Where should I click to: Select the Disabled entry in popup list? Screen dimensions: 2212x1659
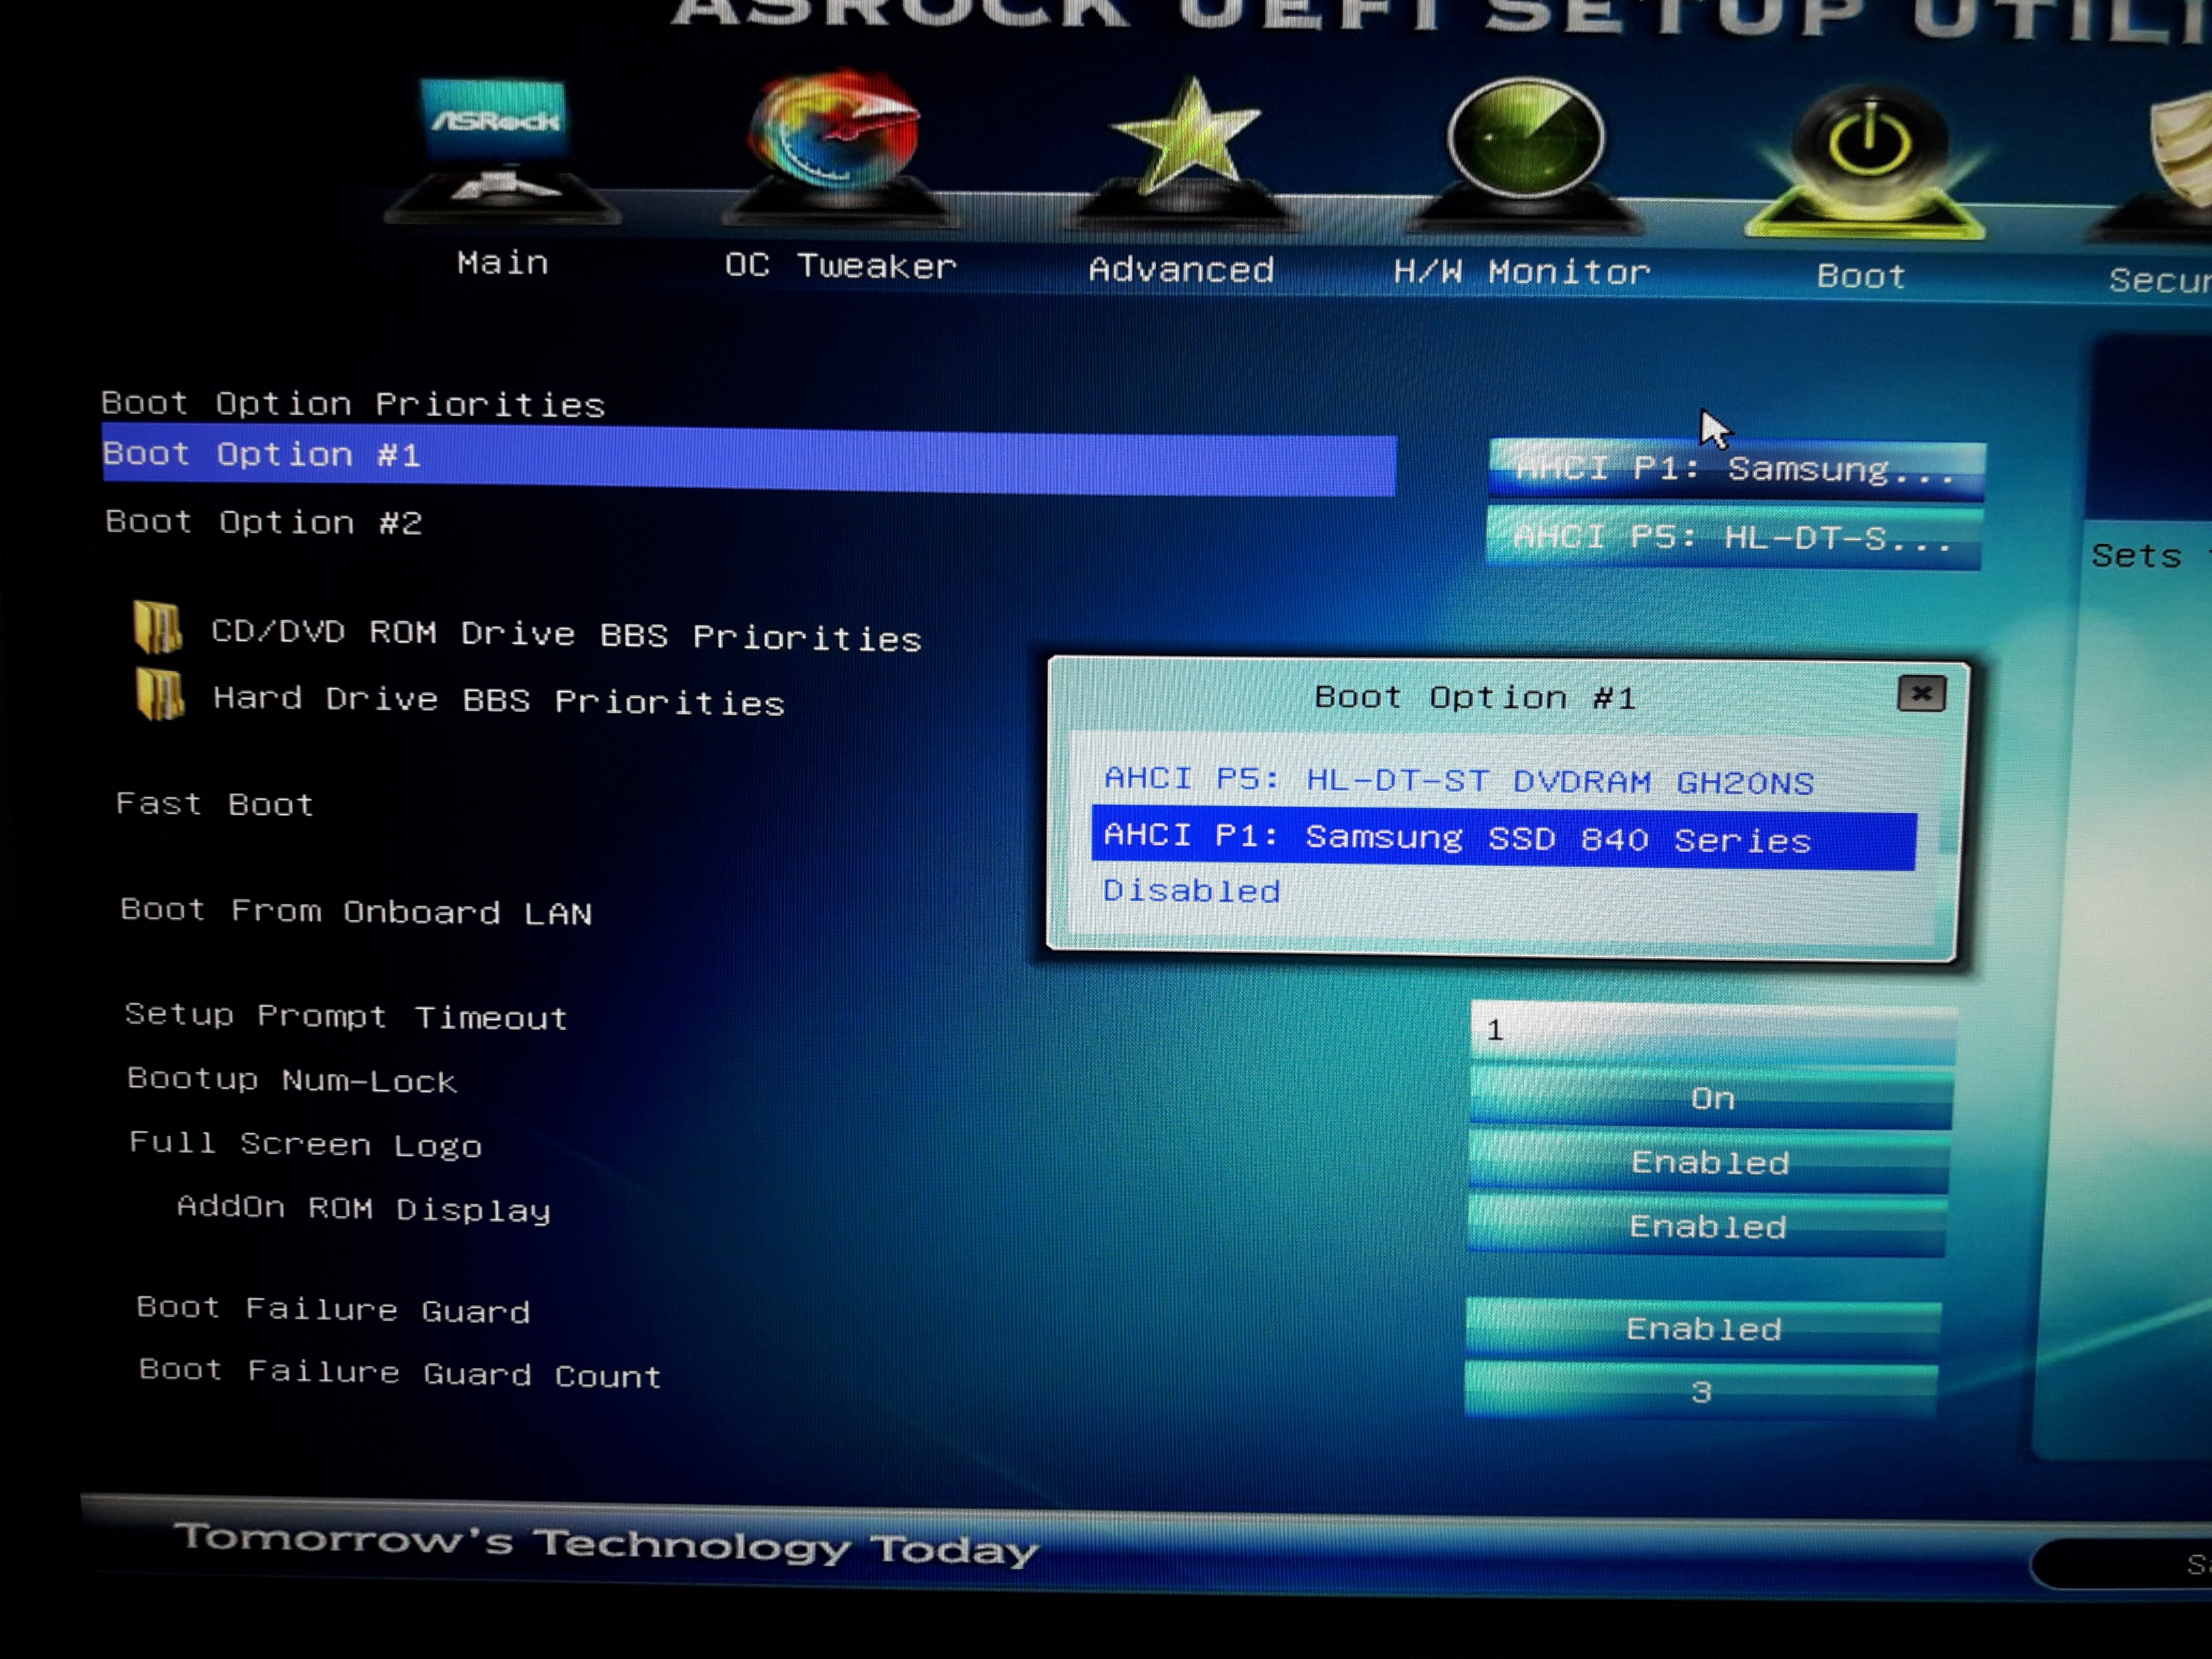(1191, 890)
